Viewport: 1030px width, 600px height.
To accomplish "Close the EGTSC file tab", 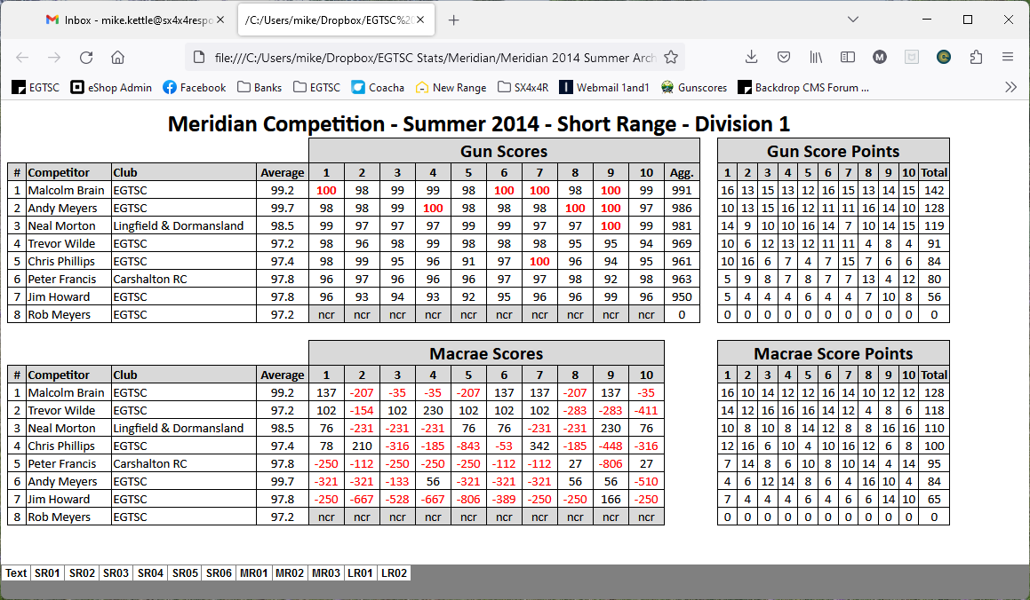I will [420, 20].
